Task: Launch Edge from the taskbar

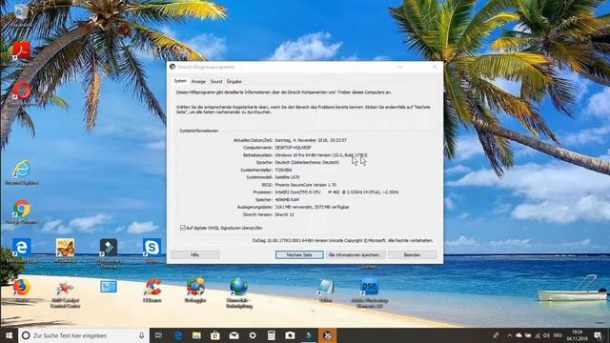Action: (178, 335)
